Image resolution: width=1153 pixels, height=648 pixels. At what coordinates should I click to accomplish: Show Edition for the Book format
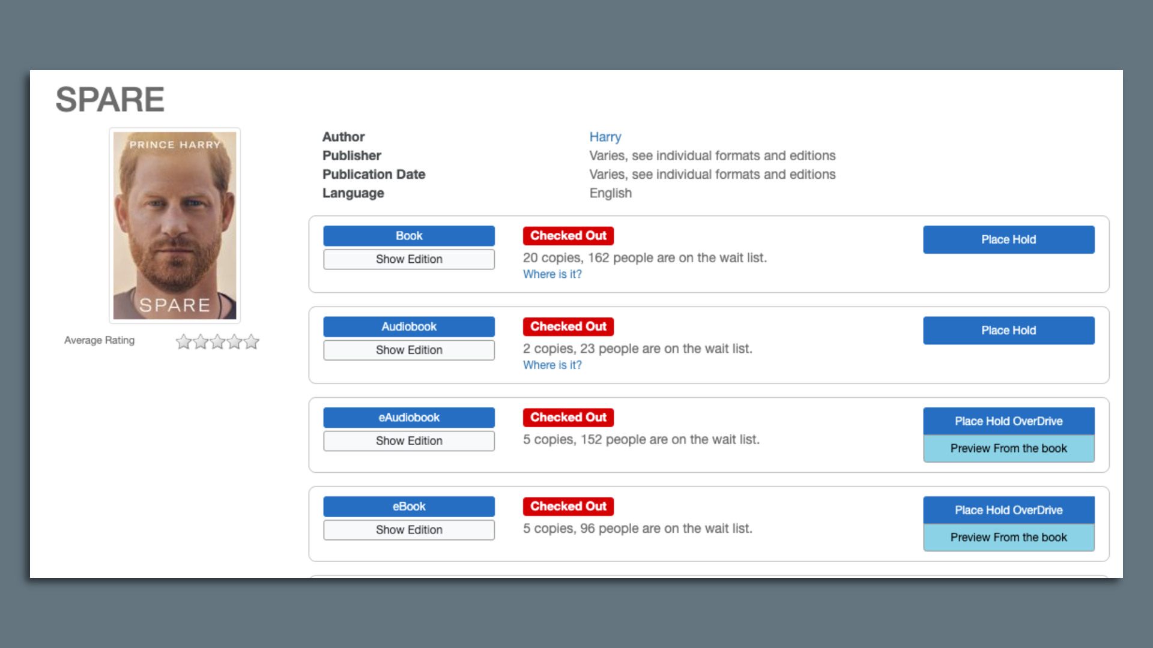(x=409, y=259)
